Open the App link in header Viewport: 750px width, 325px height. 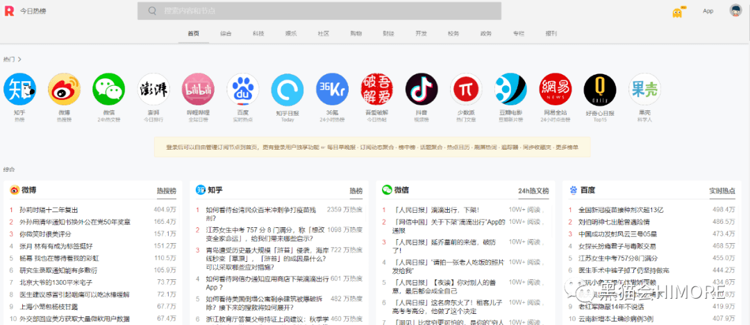point(708,11)
